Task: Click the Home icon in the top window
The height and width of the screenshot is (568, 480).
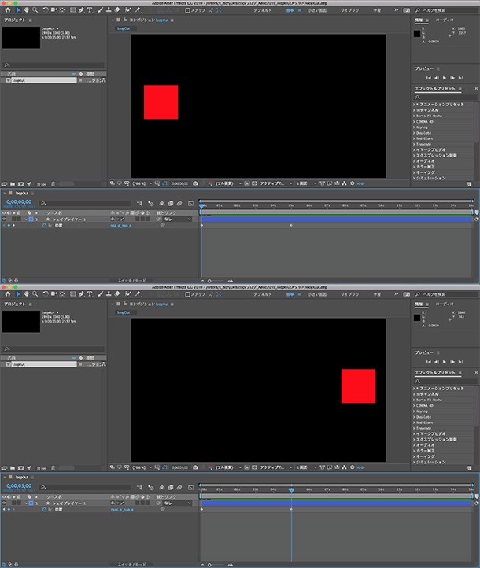Action: (8, 10)
